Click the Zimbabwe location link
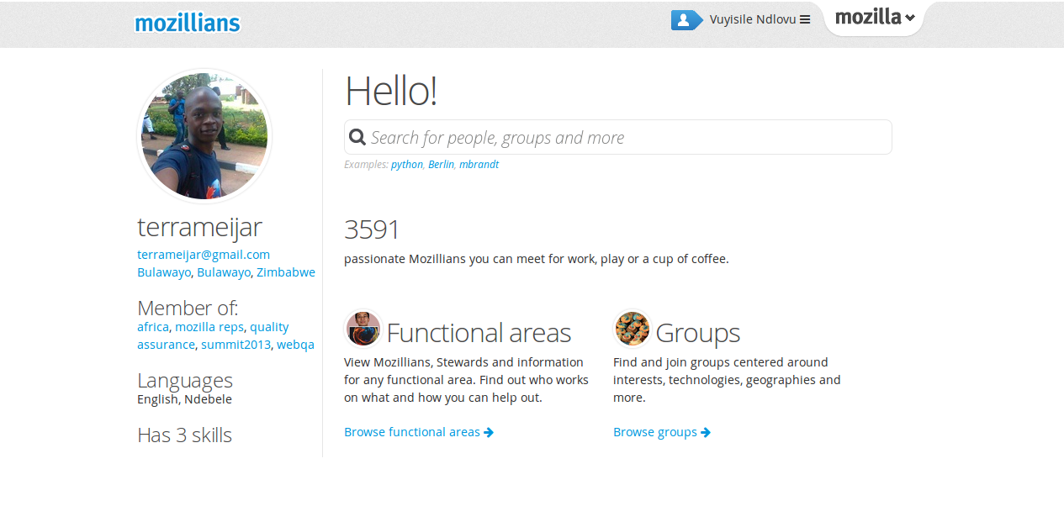 (x=286, y=272)
